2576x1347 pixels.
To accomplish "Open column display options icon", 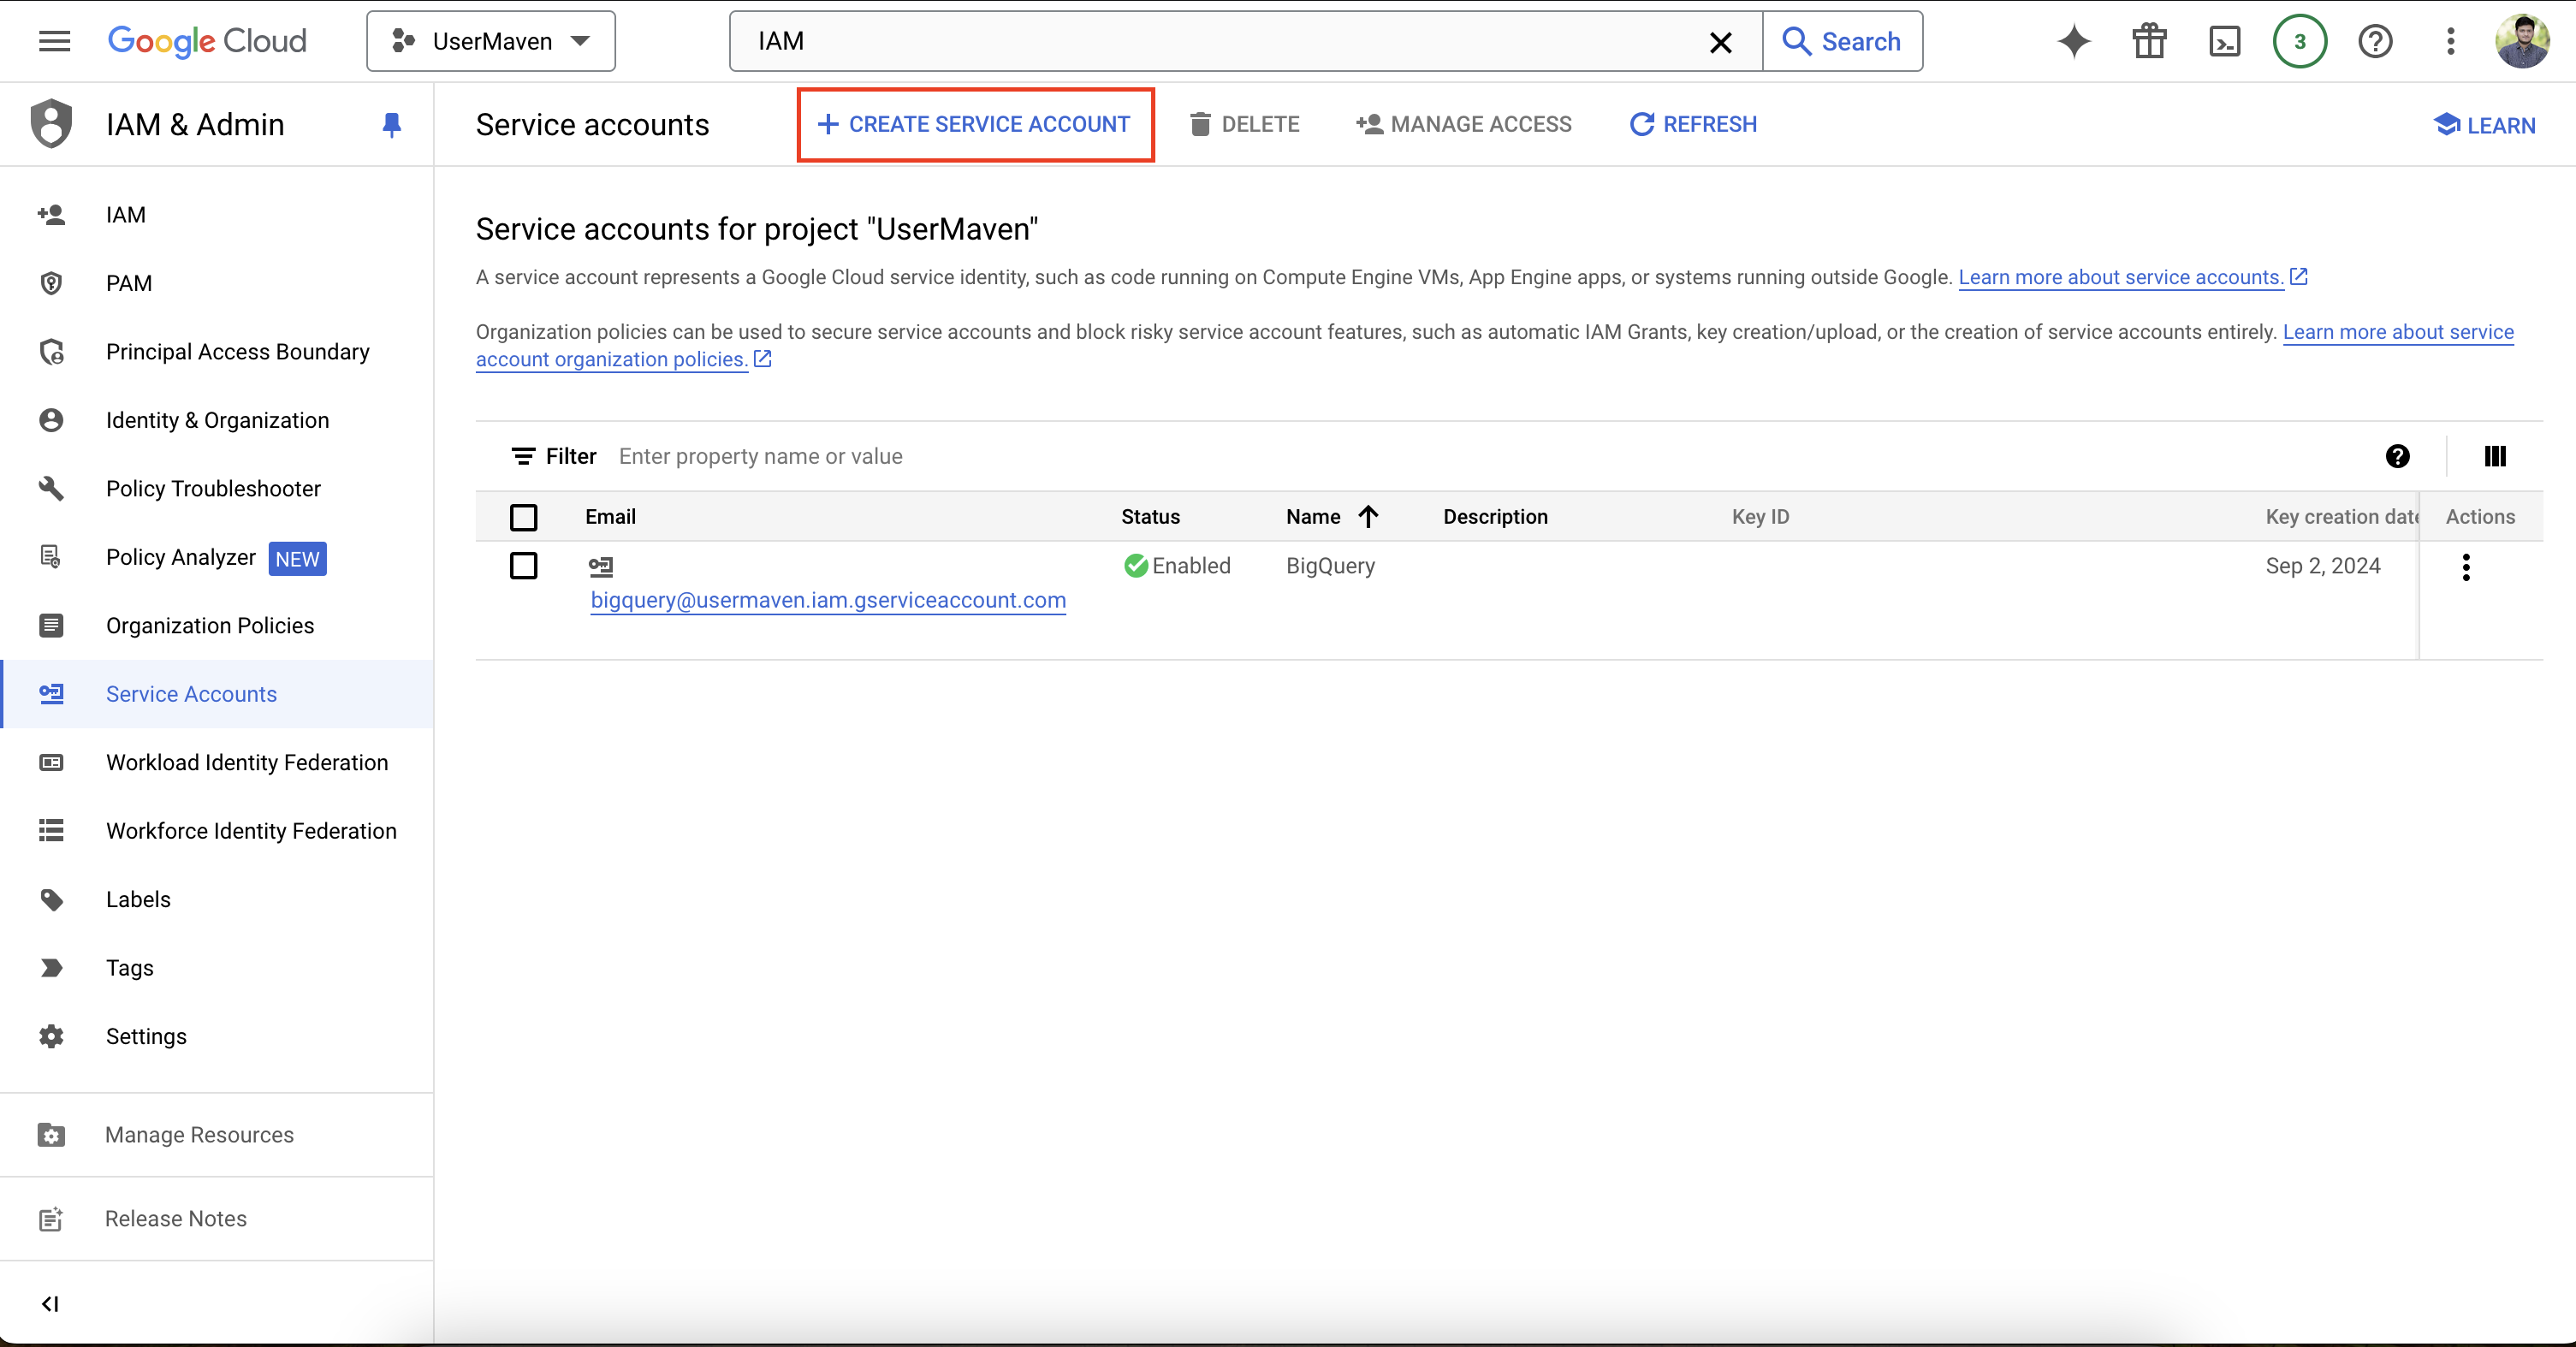I will pyautogui.click(x=2495, y=456).
